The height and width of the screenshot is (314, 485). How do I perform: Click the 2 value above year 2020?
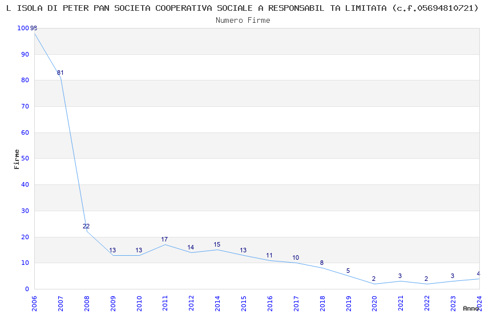374,279
